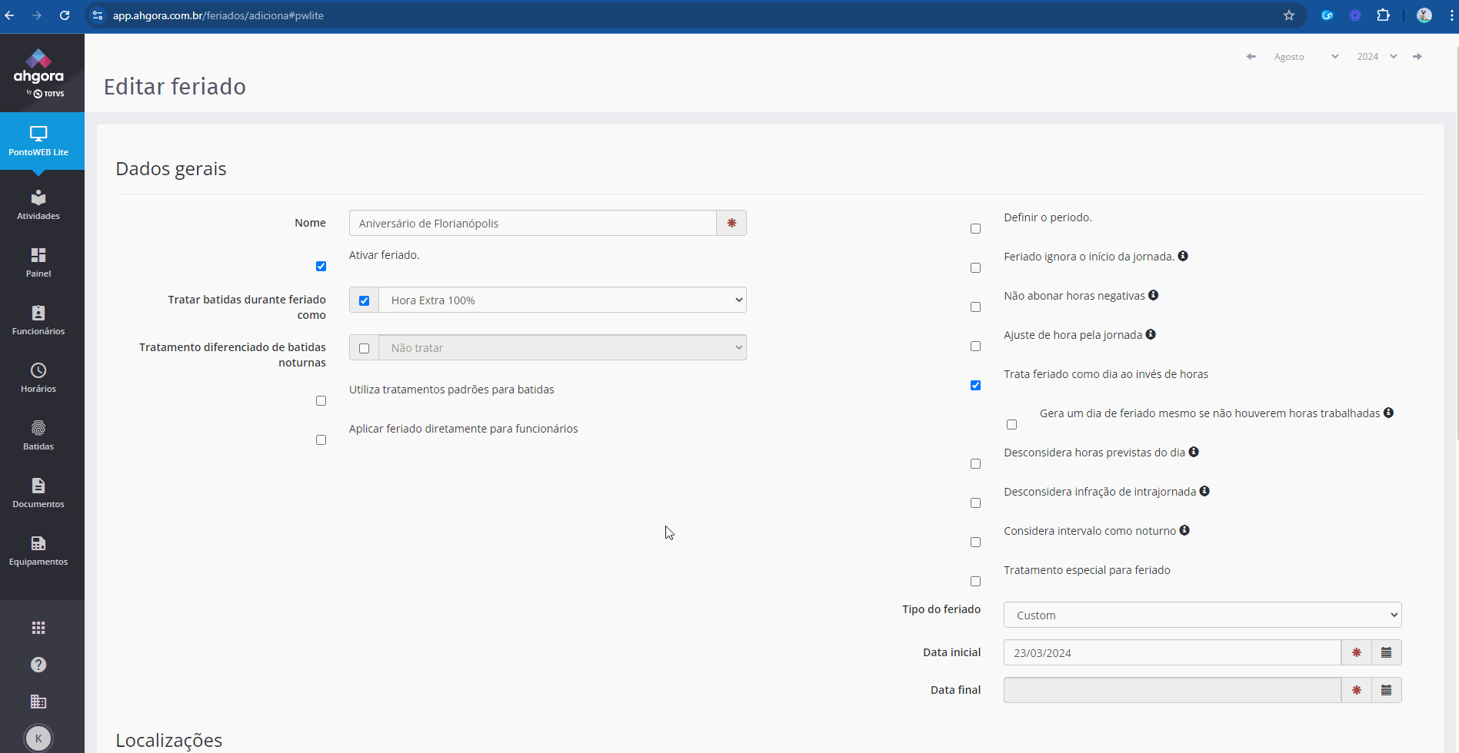Check Gera um dia de feriado option
The width and height of the screenshot is (1459, 753).
[1011, 425]
